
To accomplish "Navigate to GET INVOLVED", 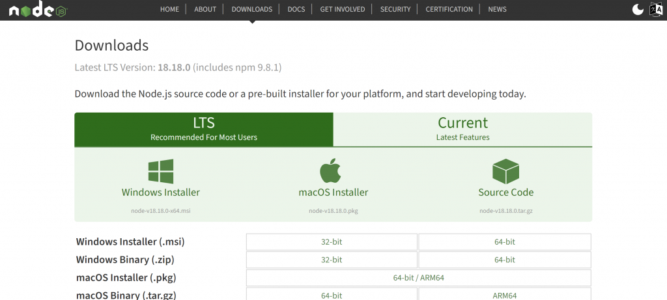I will pos(343,9).
